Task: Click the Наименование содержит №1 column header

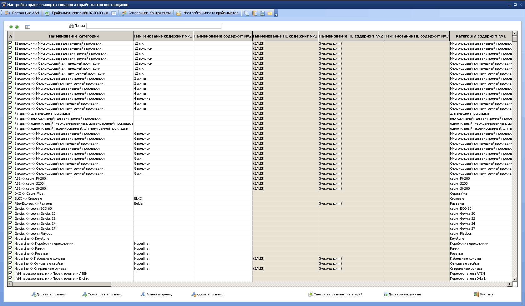Action: [163, 36]
